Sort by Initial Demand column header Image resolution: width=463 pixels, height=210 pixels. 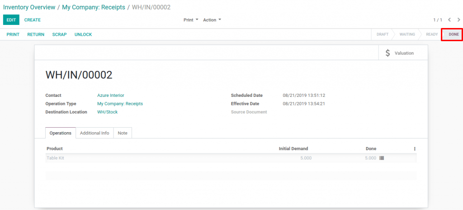click(x=293, y=148)
